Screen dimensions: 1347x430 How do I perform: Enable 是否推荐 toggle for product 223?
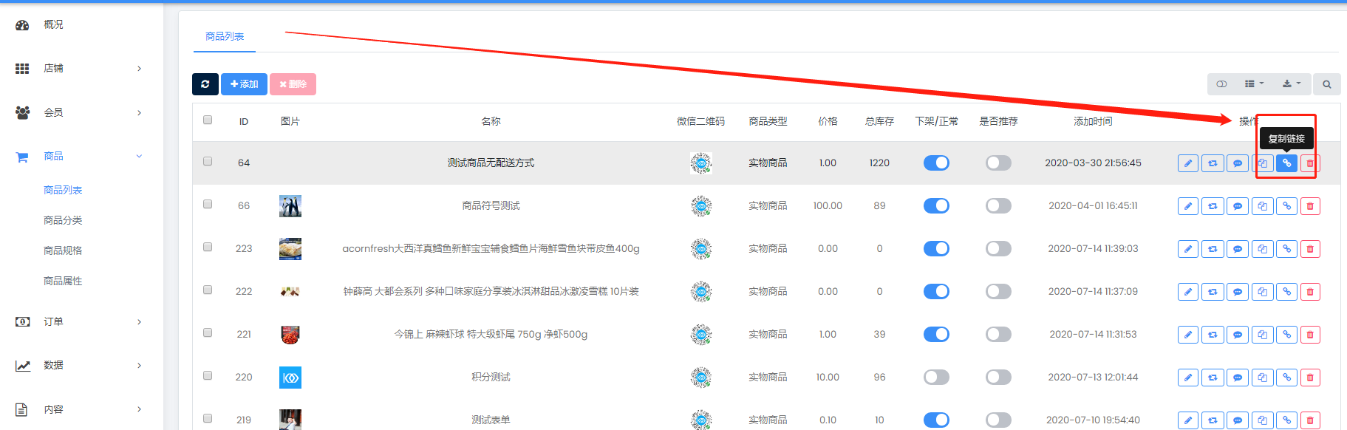pyautogui.click(x=998, y=249)
